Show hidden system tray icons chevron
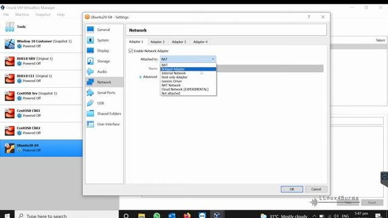Image resolution: width=388 pixels, height=218 pixels. [314, 216]
